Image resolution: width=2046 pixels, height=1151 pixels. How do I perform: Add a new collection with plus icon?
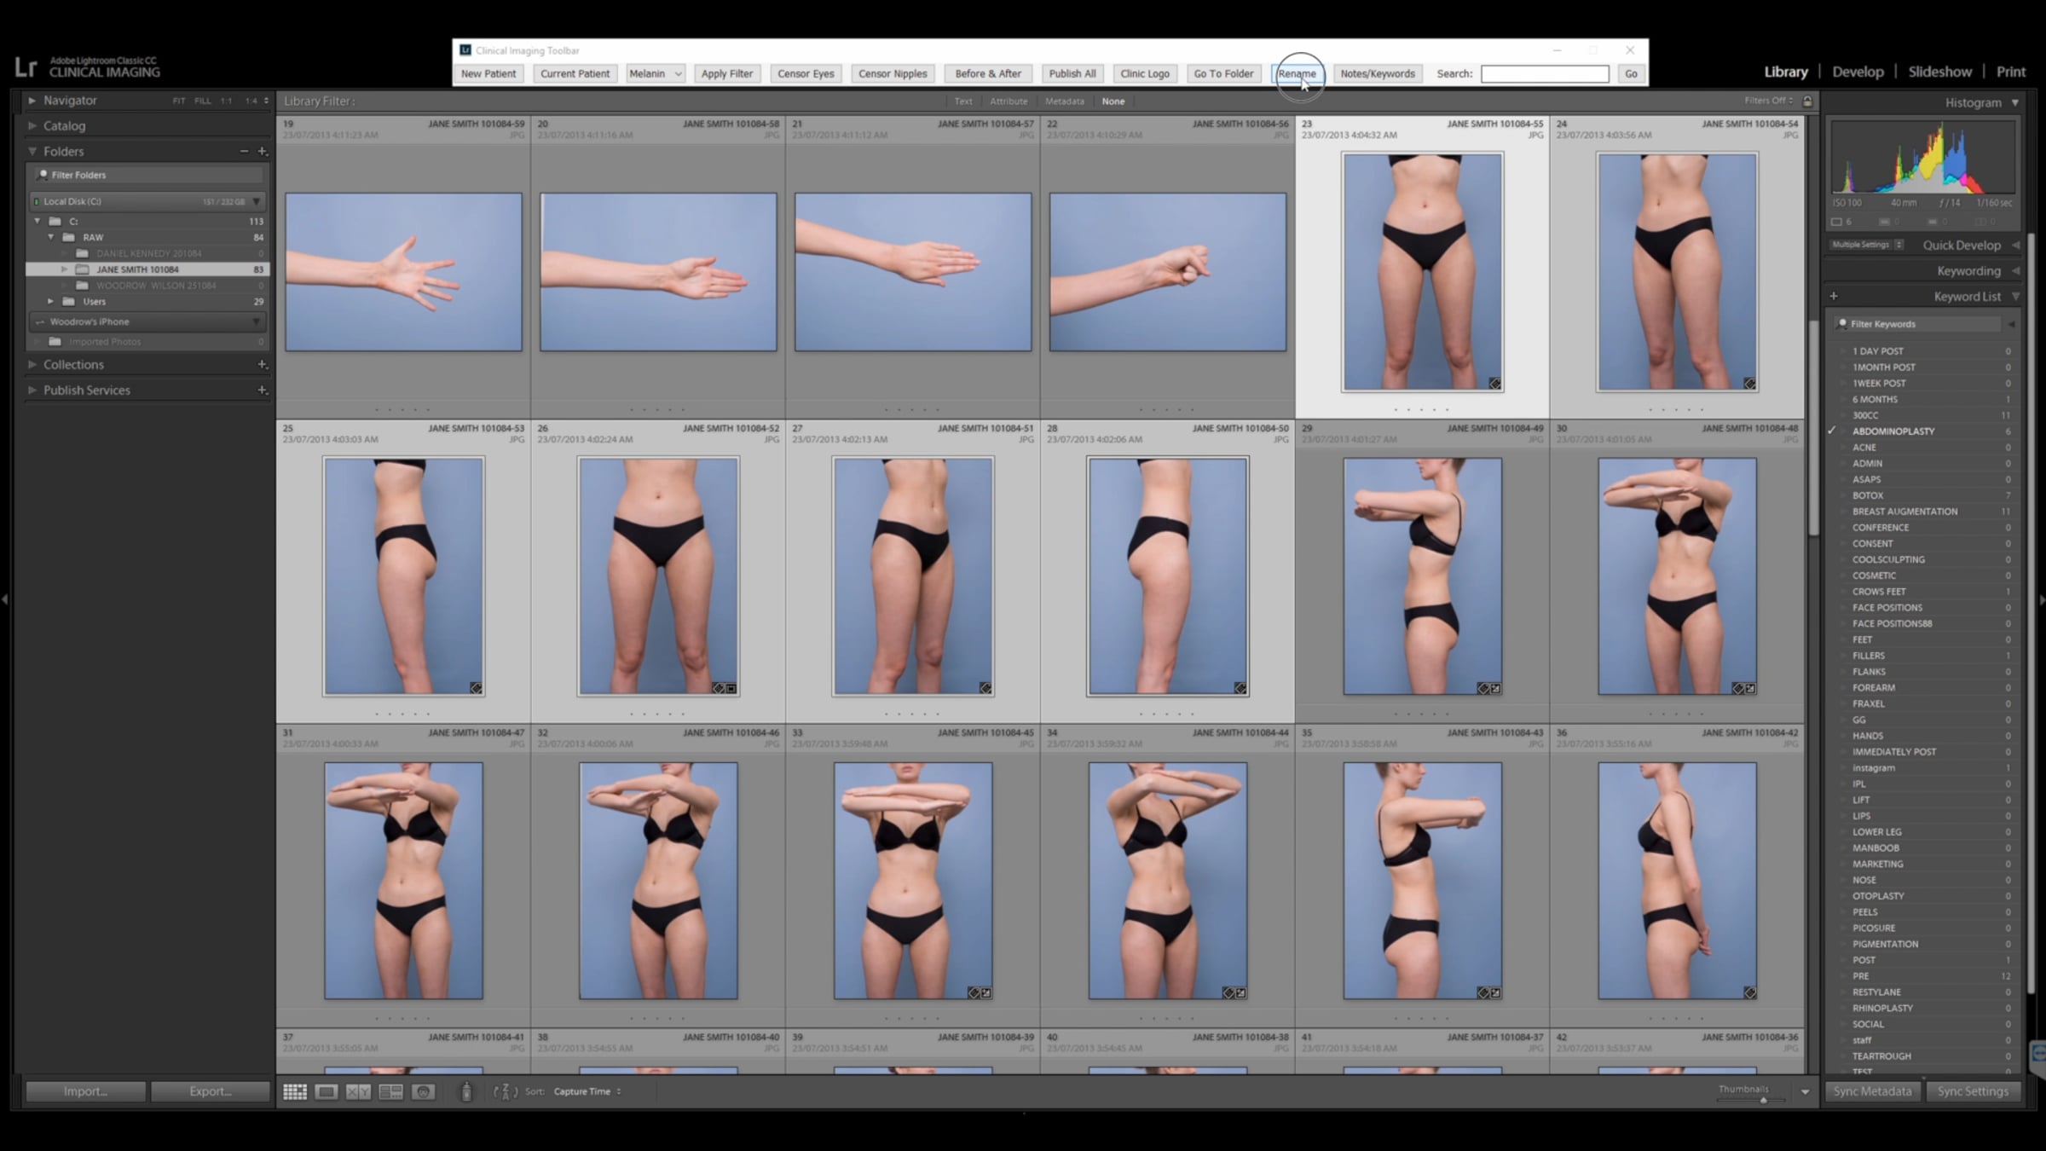click(x=263, y=364)
